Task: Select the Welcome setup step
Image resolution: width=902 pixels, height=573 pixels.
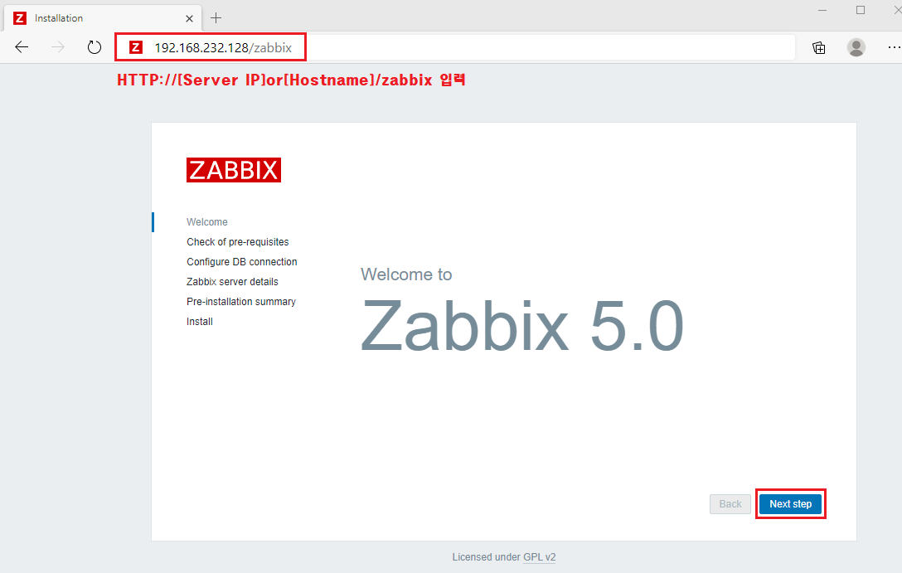Action: [207, 222]
